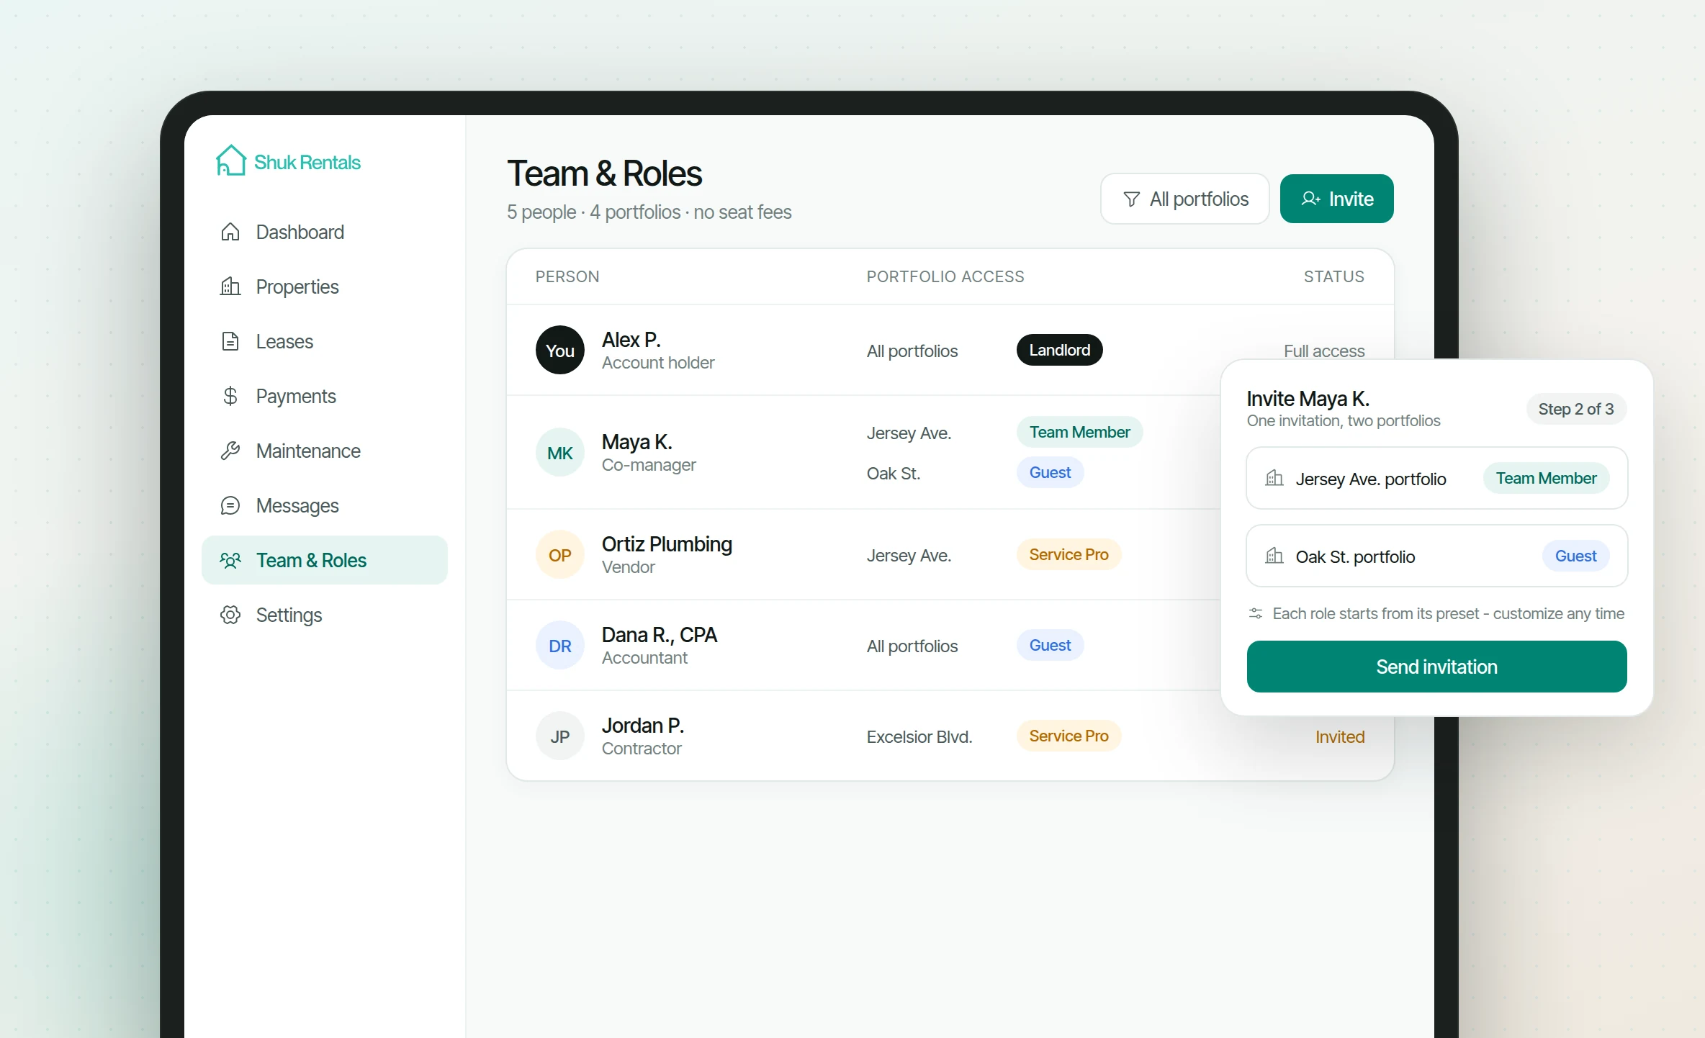The height and width of the screenshot is (1038, 1705).
Task: Click the Payments dollar icon
Action: pyautogui.click(x=230, y=396)
